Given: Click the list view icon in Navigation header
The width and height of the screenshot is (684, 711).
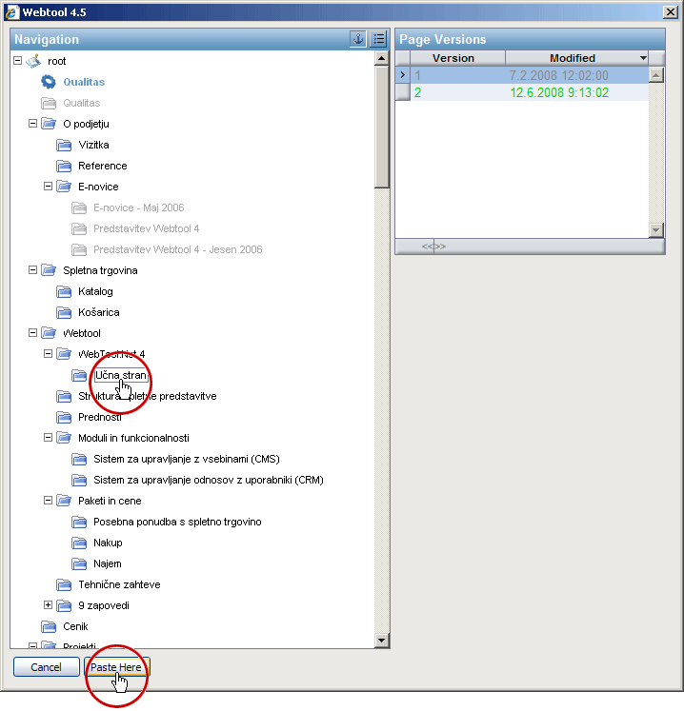Looking at the screenshot, I should click(378, 39).
